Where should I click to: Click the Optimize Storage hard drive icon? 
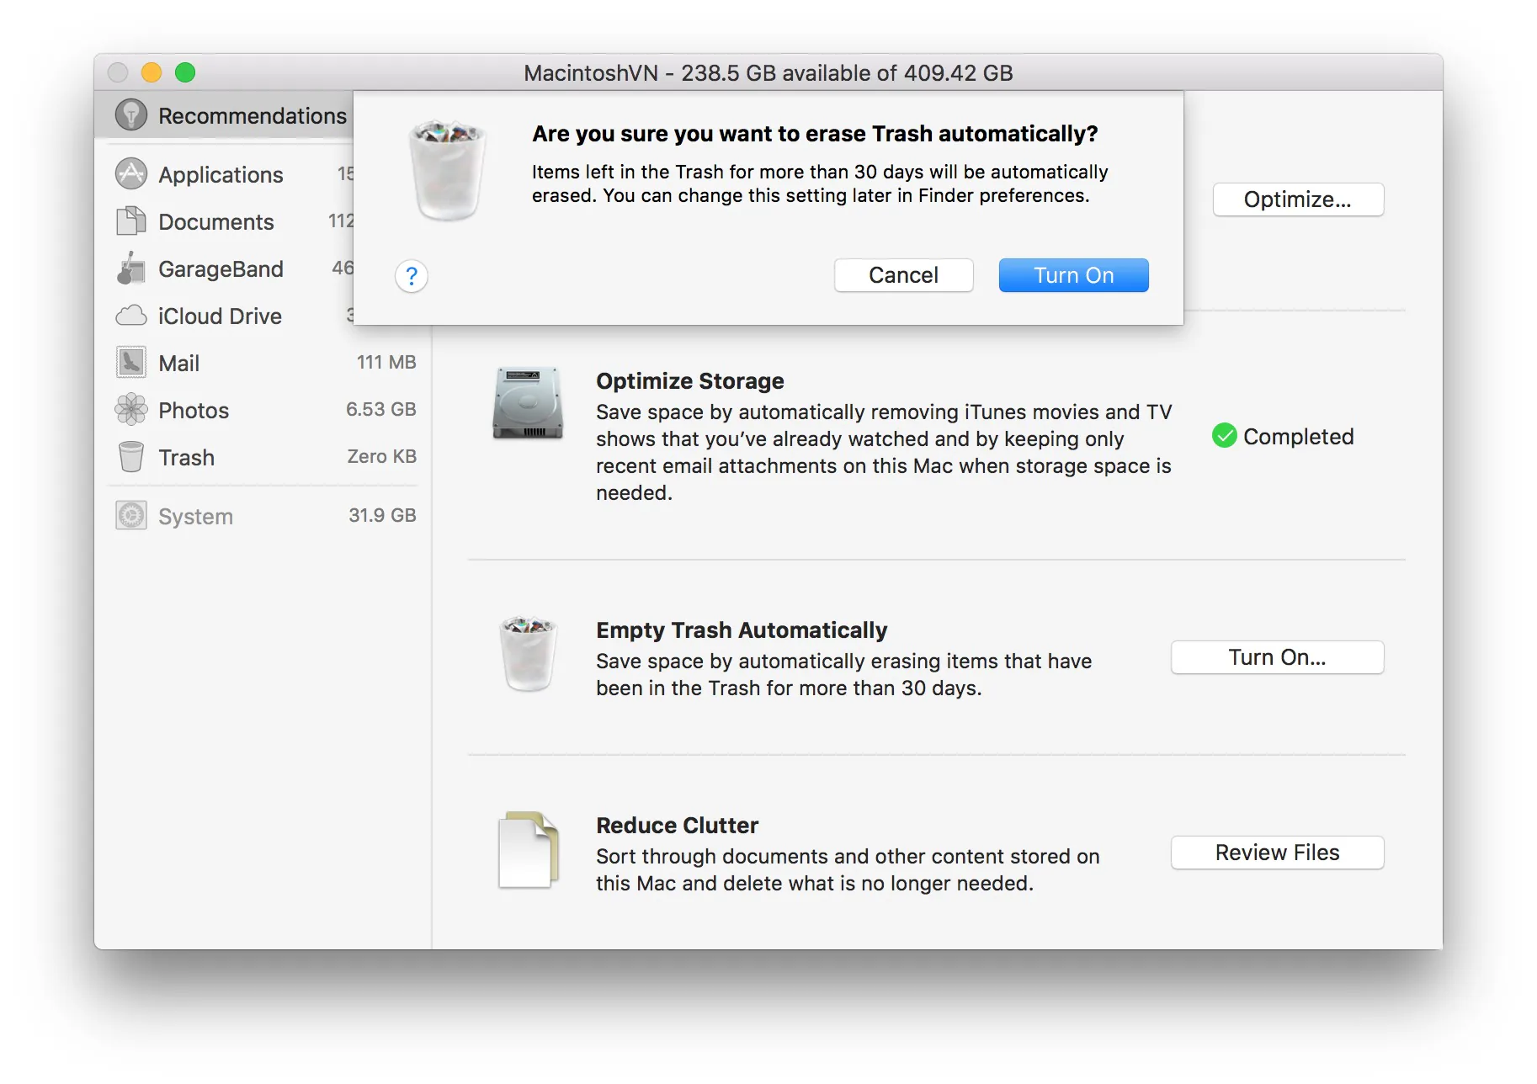tap(528, 403)
